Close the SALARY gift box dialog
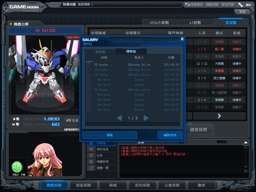The image size is (256, 192). 182,39
